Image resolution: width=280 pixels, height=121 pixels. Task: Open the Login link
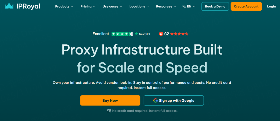(271, 6)
